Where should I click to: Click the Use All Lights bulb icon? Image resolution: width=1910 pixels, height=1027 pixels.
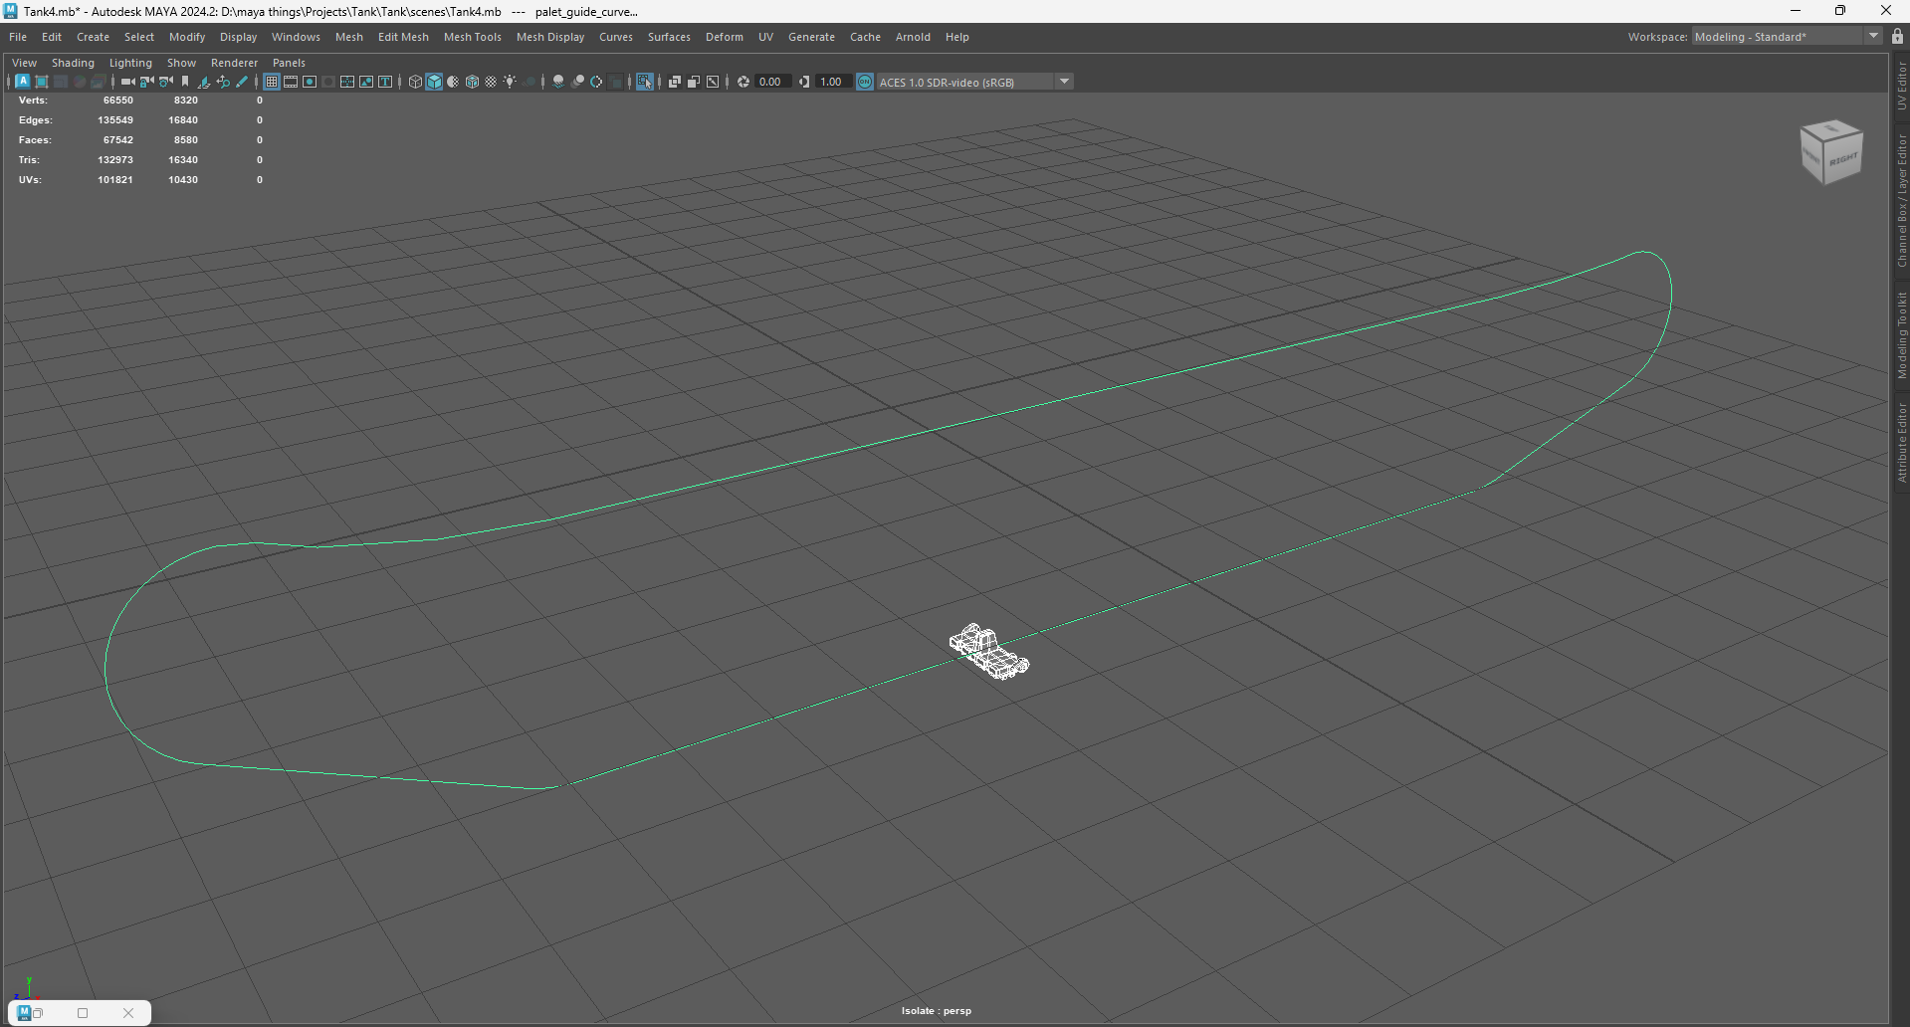pos(510,82)
